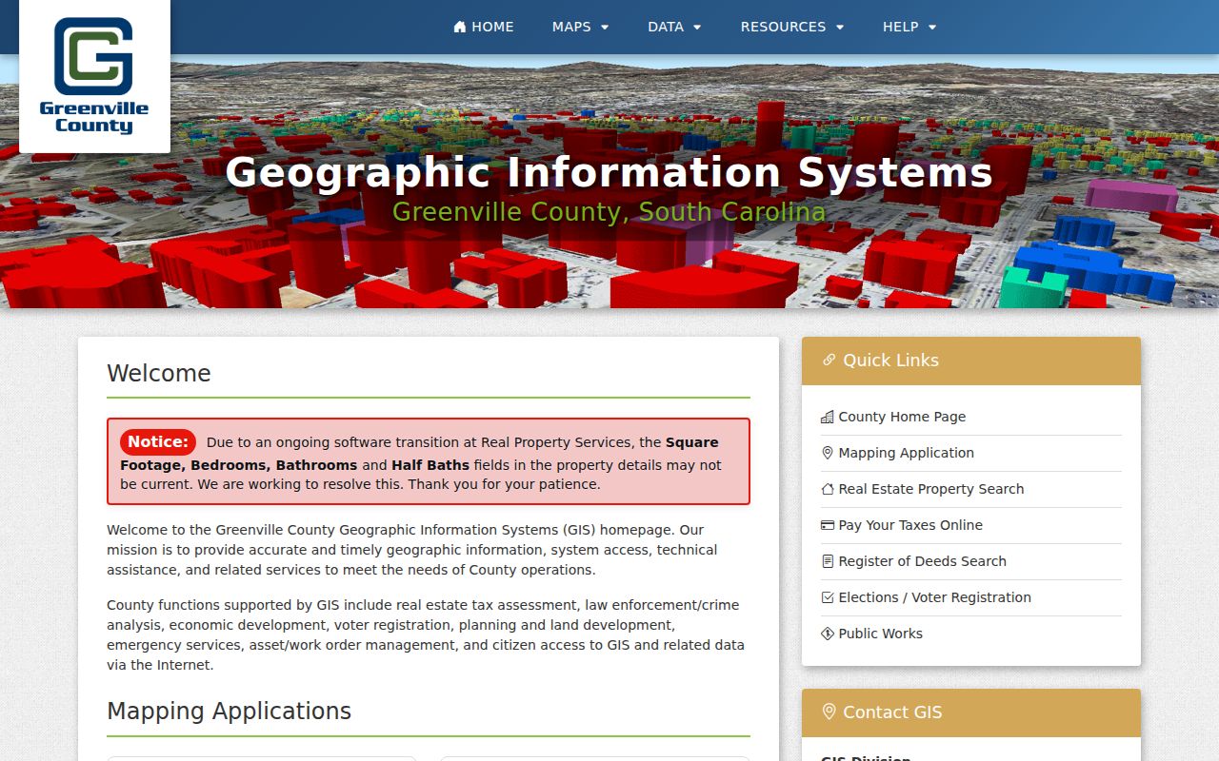Click the red Notice: badge
This screenshot has height=761, width=1219.
click(158, 442)
